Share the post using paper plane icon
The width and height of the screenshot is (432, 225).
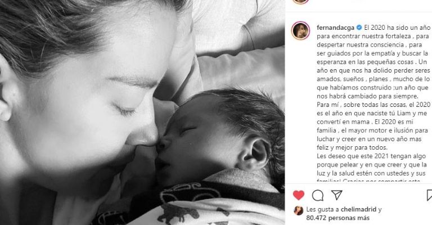point(337,195)
